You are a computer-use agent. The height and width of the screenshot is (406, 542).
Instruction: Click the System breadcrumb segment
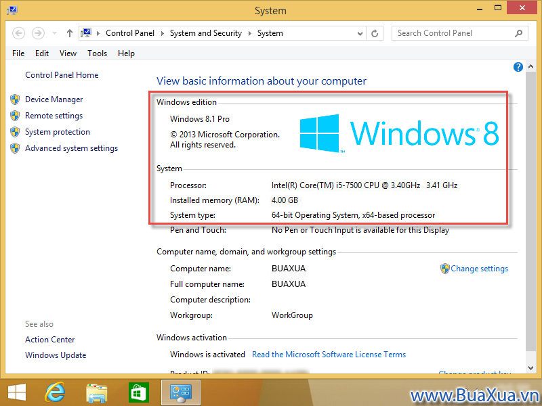pyautogui.click(x=270, y=33)
